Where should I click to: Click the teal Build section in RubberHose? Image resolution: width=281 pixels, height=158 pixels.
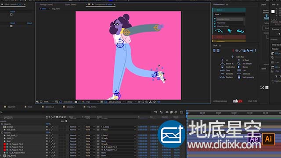click(x=229, y=10)
